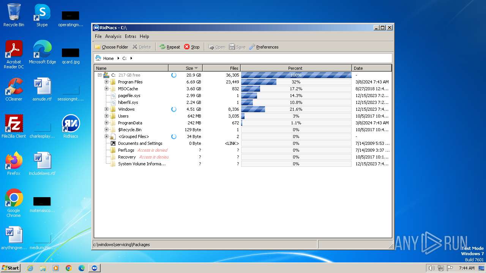
Task: Open the Skype desktop shortcut
Action: click(x=42, y=15)
